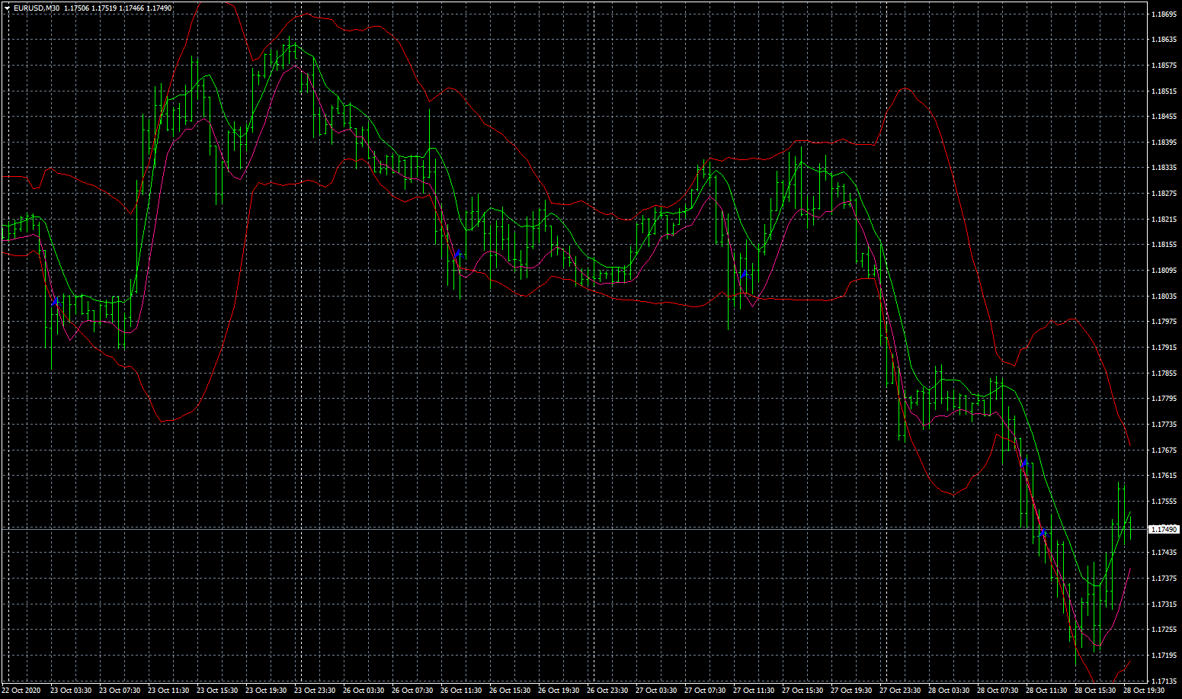
Task: Click the 28 Oct 07:30 time label
Action: [x=998, y=691]
